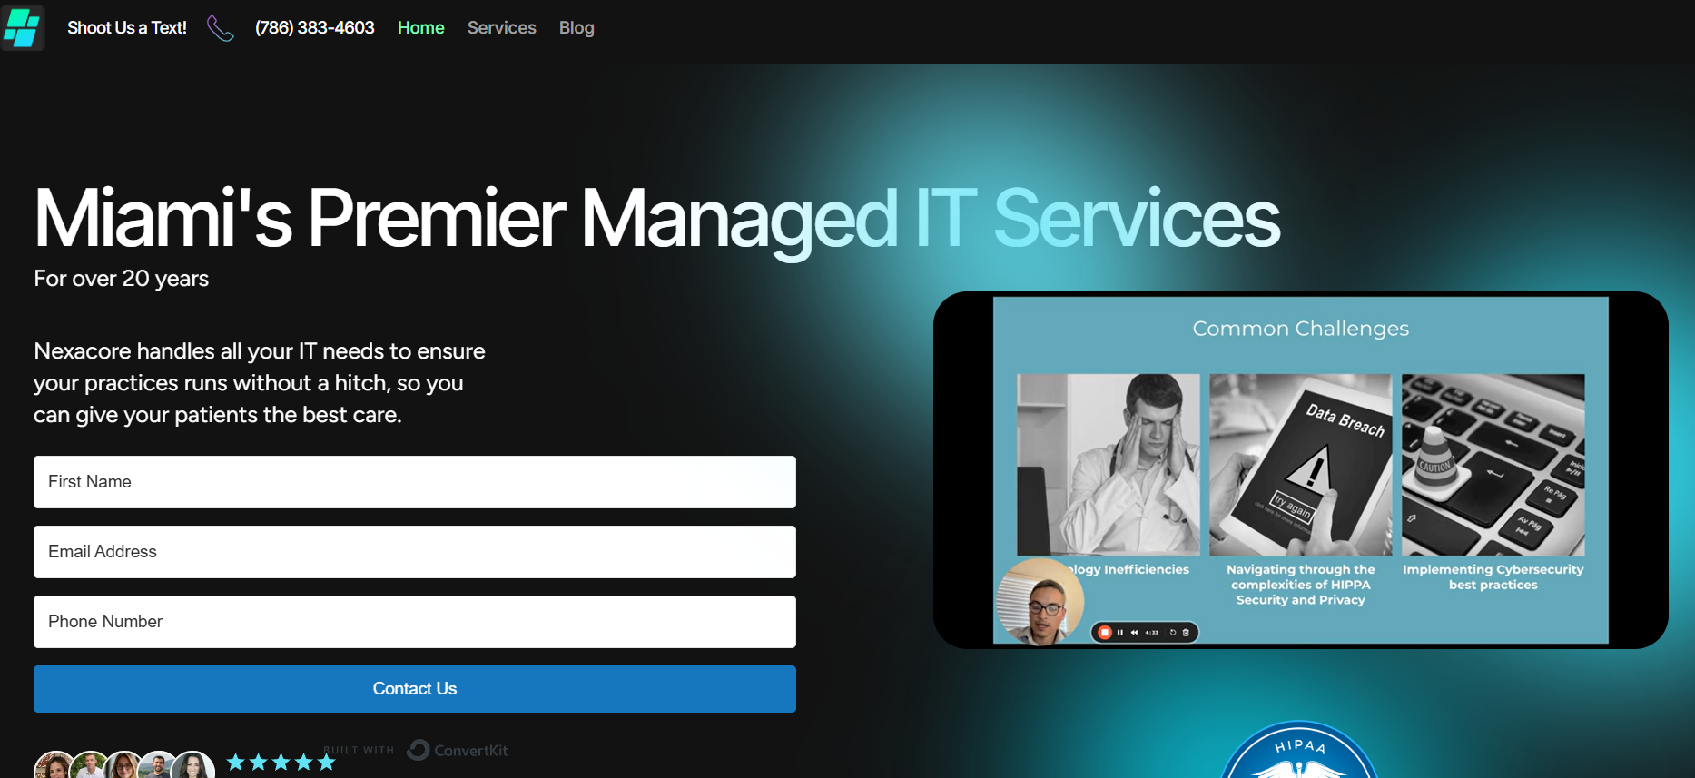Go to the Home nav item
Screen dimensions: 1695x778
(x=420, y=28)
